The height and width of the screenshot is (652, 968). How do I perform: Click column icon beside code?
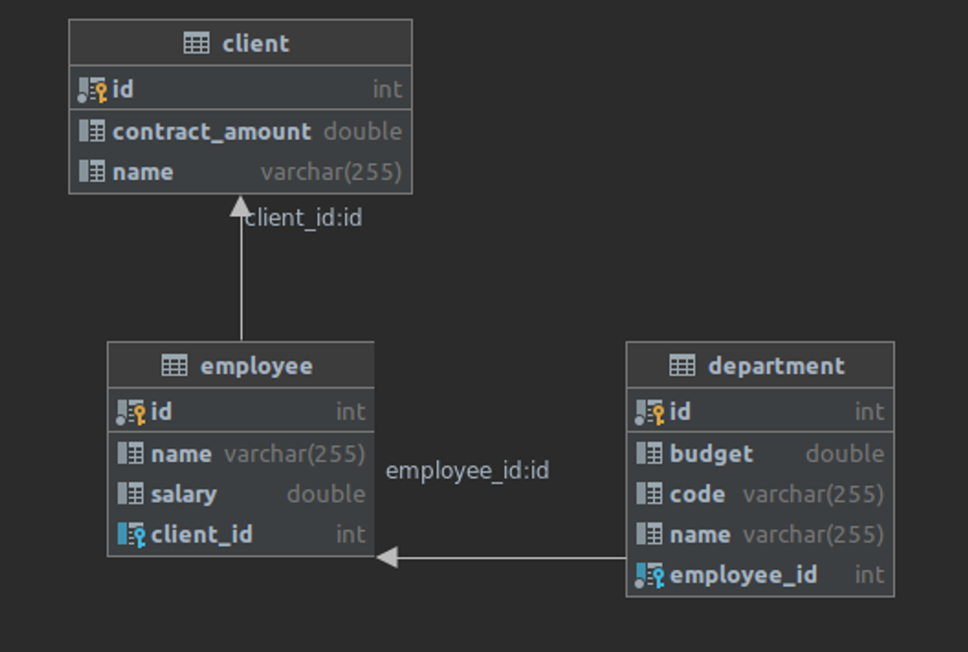pos(649,494)
